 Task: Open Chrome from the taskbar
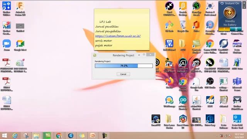59,136
